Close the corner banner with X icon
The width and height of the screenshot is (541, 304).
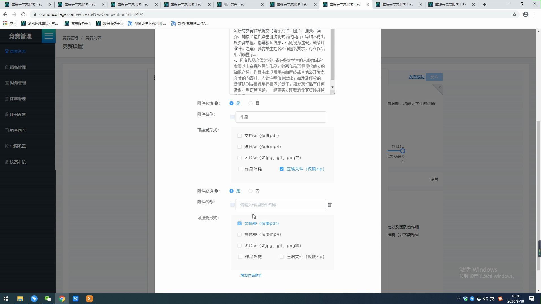440,87
